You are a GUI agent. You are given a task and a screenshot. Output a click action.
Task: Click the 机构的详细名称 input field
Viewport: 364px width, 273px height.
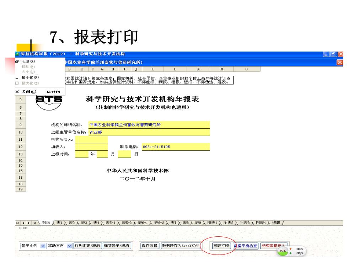tap(149, 125)
